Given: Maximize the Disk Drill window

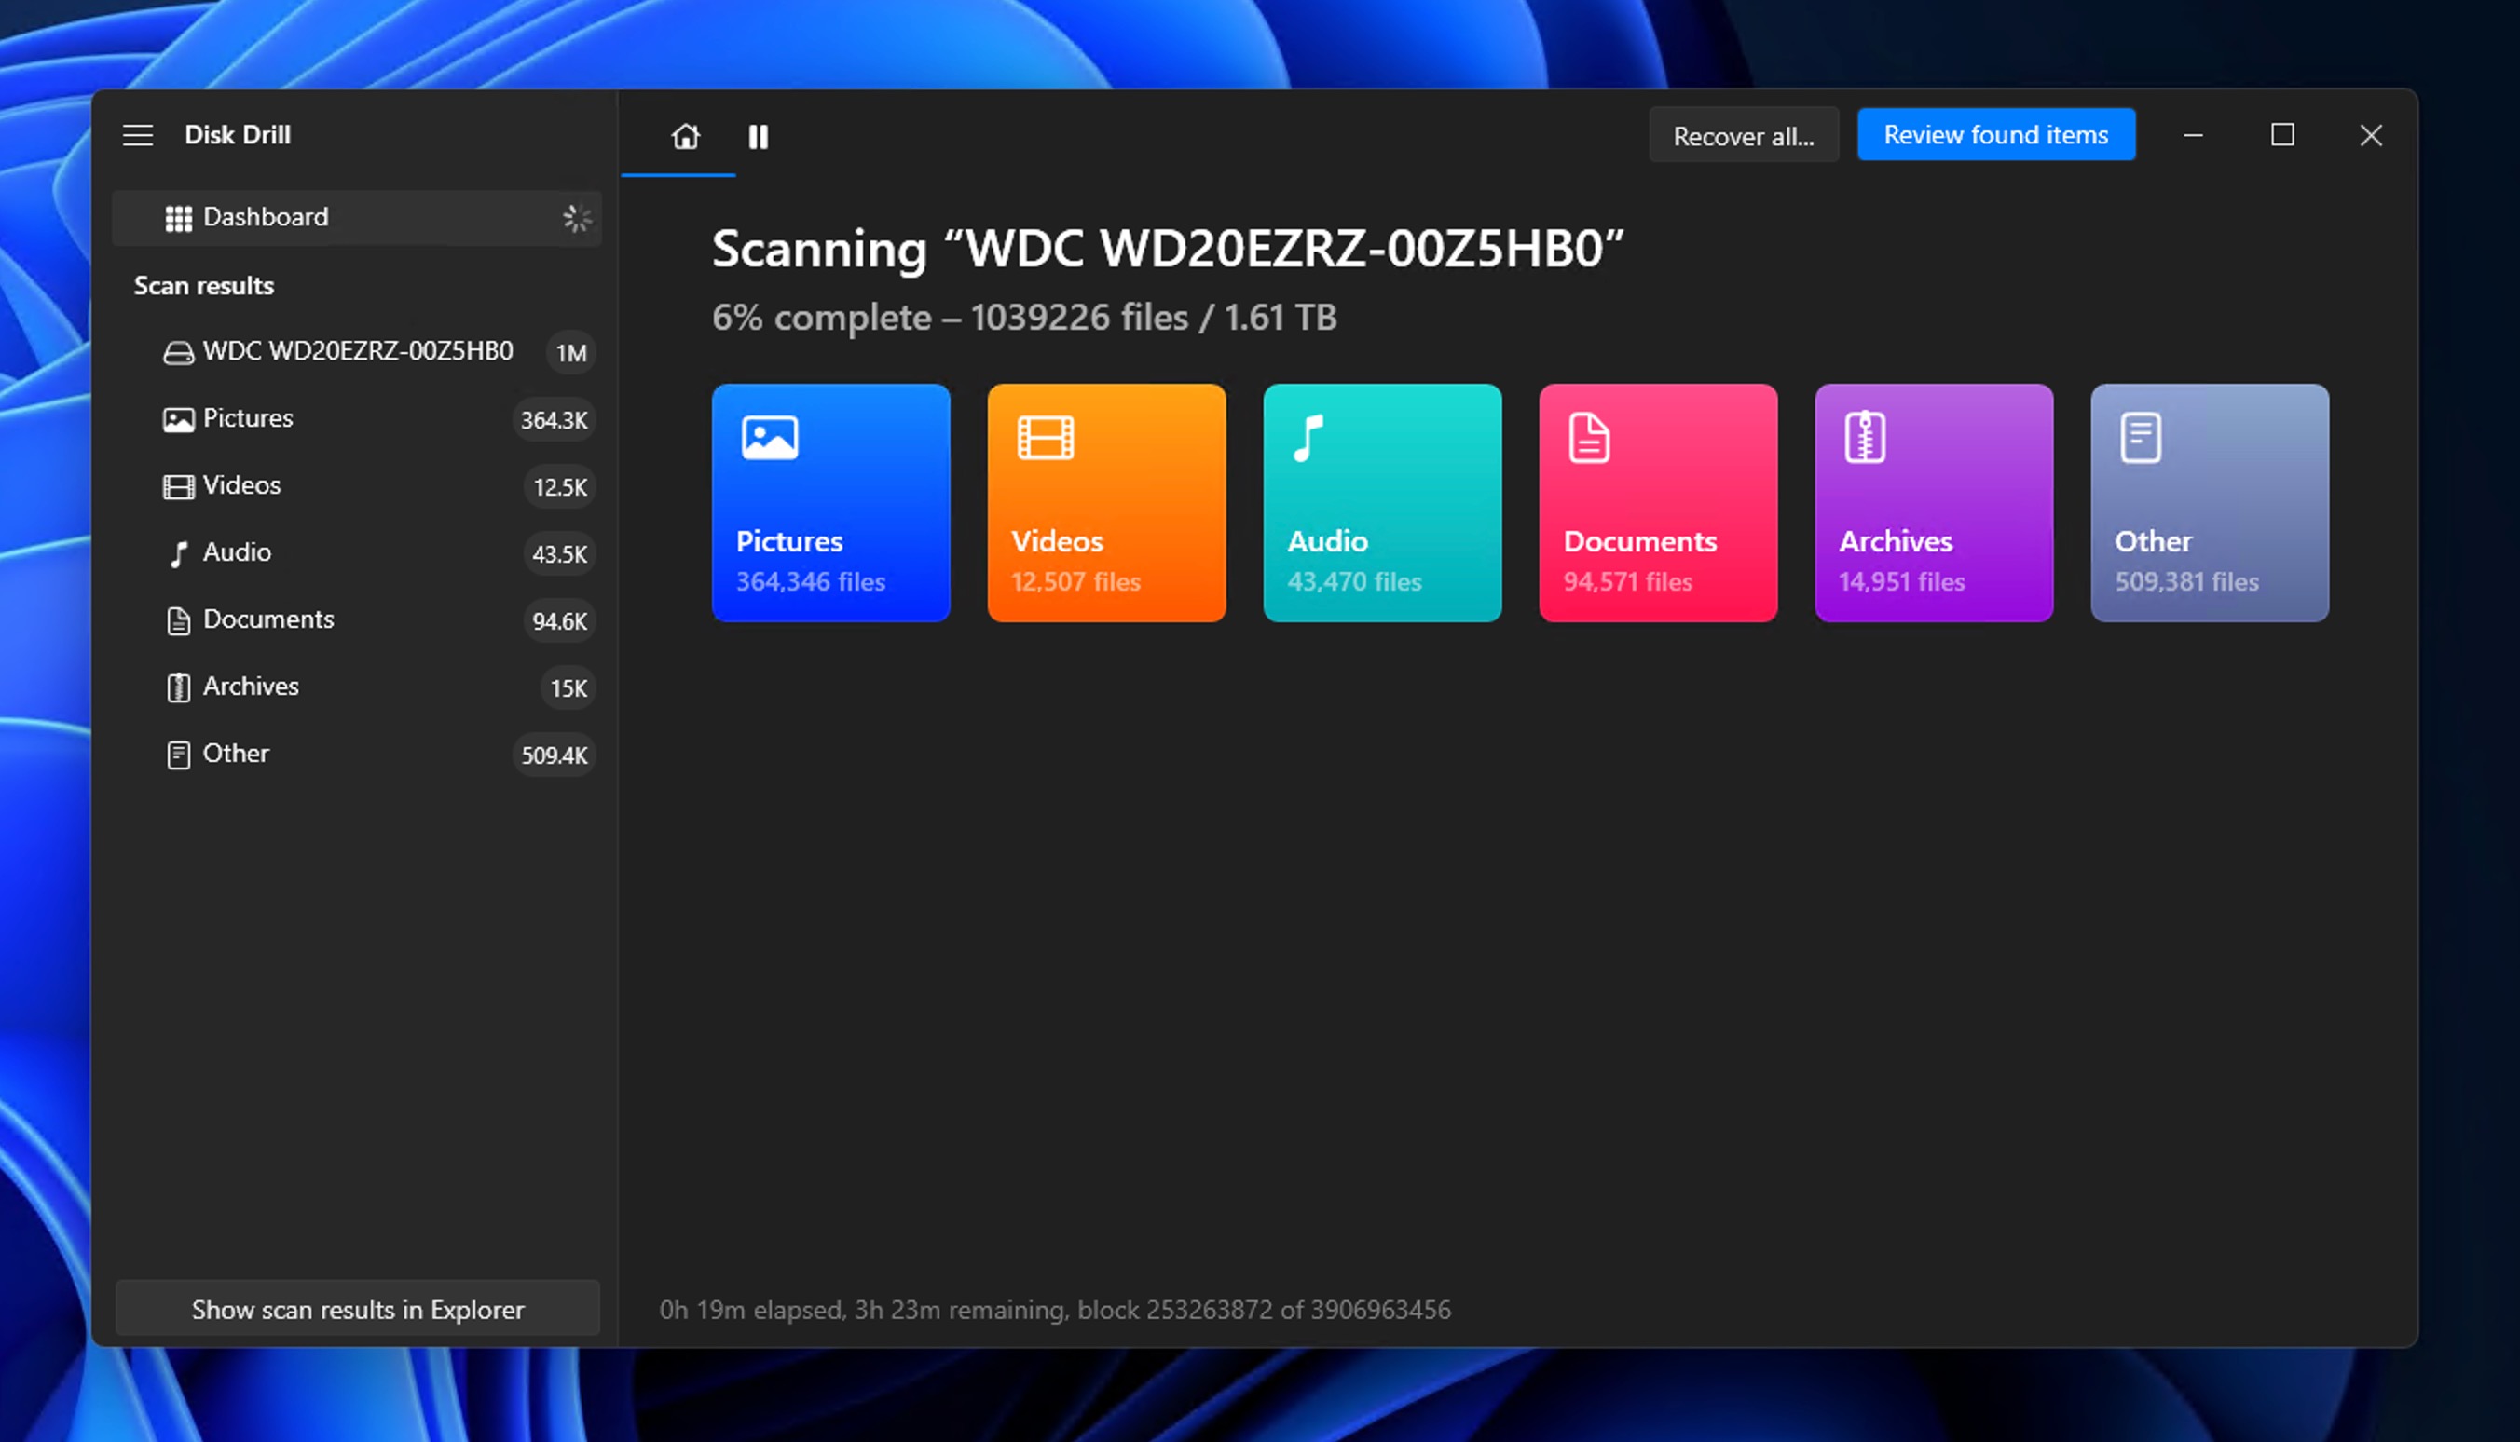Looking at the screenshot, I should pos(2282,135).
